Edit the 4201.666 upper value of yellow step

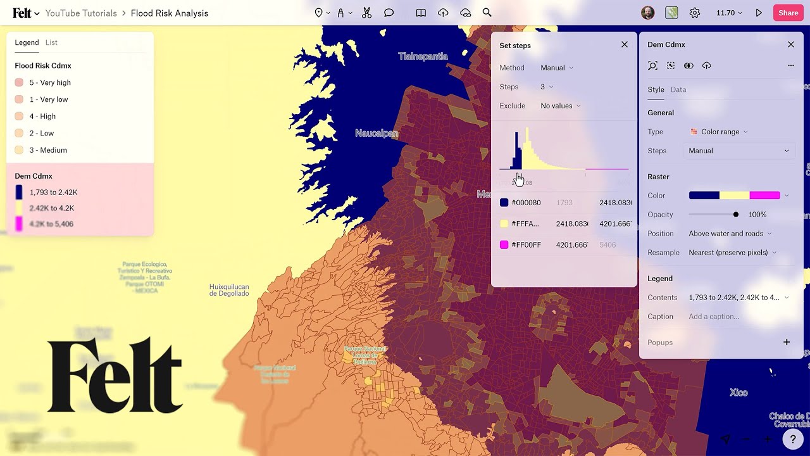(x=615, y=224)
